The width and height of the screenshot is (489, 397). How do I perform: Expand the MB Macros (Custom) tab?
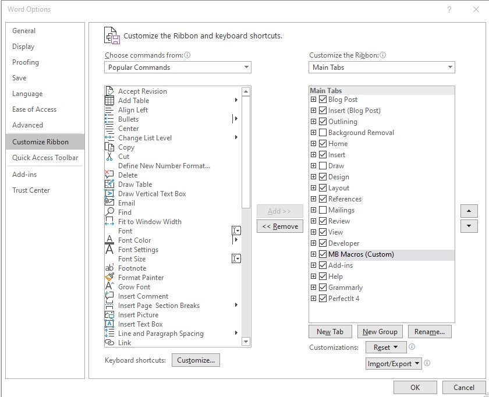click(314, 254)
